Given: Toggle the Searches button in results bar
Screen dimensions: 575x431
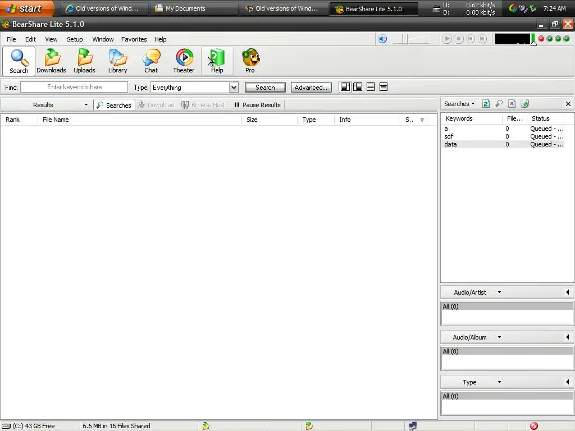Looking at the screenshot, I should point(114,105).
